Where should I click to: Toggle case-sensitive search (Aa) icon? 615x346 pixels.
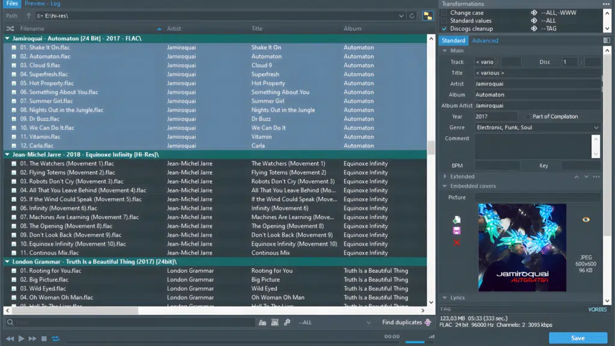point(262,323)
